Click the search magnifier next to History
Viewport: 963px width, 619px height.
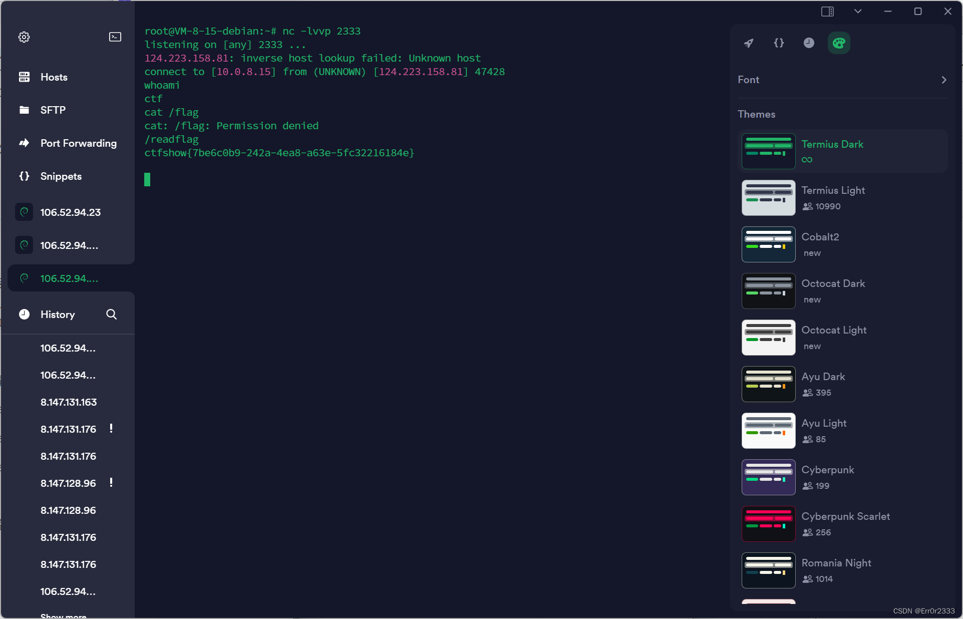click(x=111, y=315)
